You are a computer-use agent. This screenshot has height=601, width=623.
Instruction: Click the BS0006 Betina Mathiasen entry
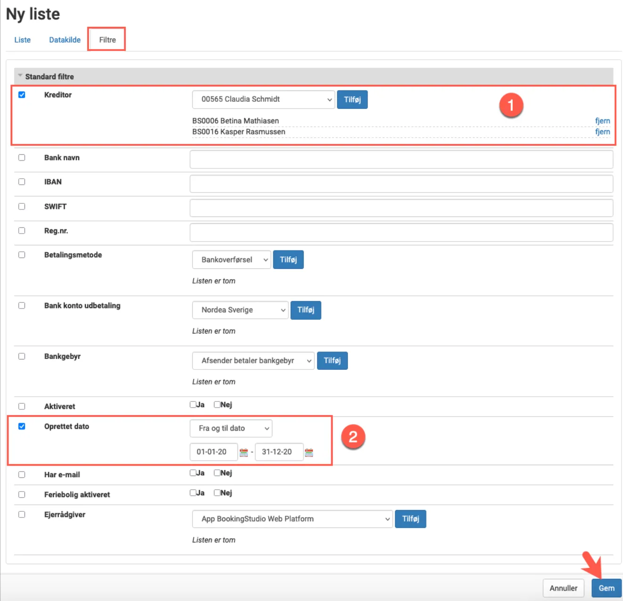(236, 121)
